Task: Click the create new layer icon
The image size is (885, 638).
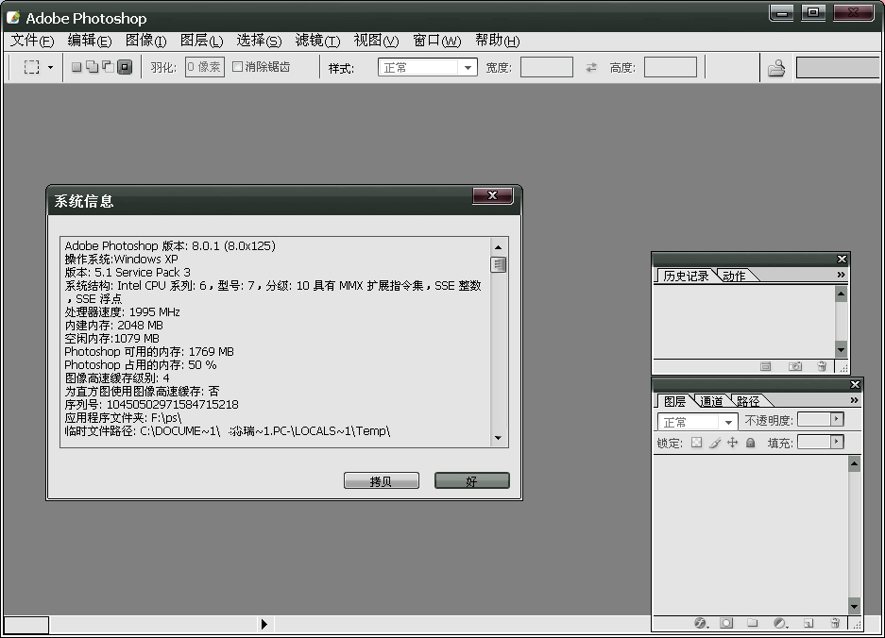Action: 808,623
